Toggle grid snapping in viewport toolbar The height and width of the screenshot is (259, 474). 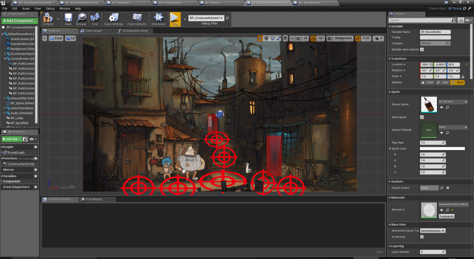click(x=298, y=38)
